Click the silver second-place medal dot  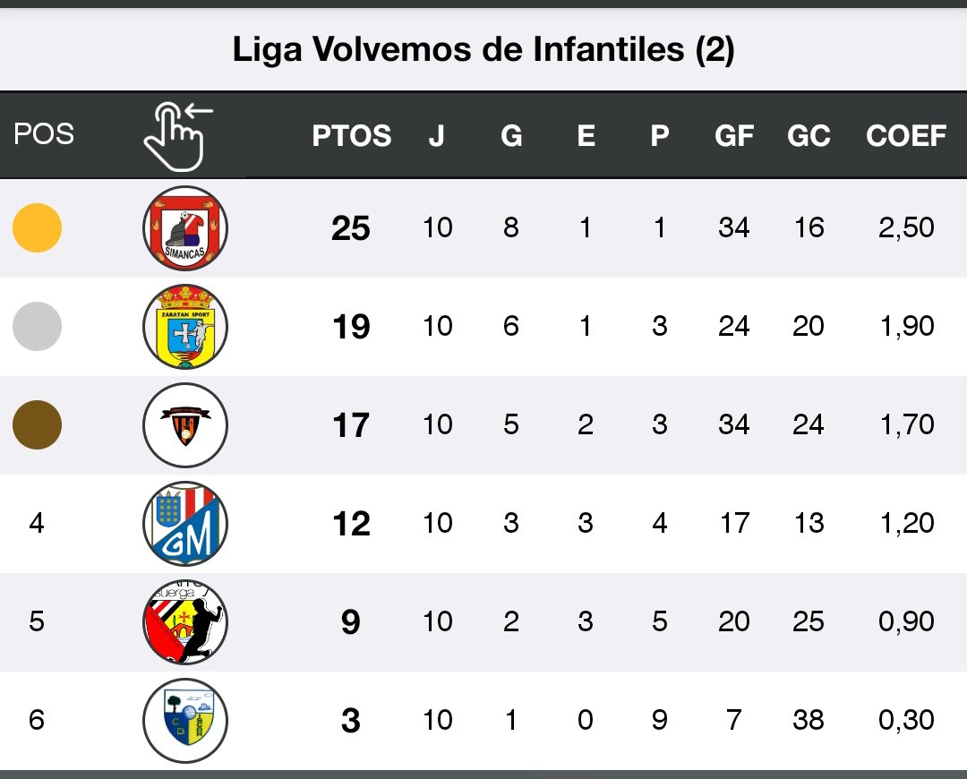tap(37, 327)
